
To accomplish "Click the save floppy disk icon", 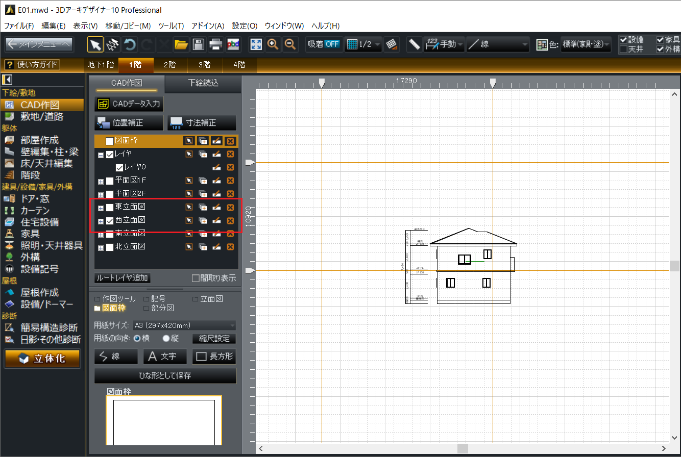I will tap(198, 44).
